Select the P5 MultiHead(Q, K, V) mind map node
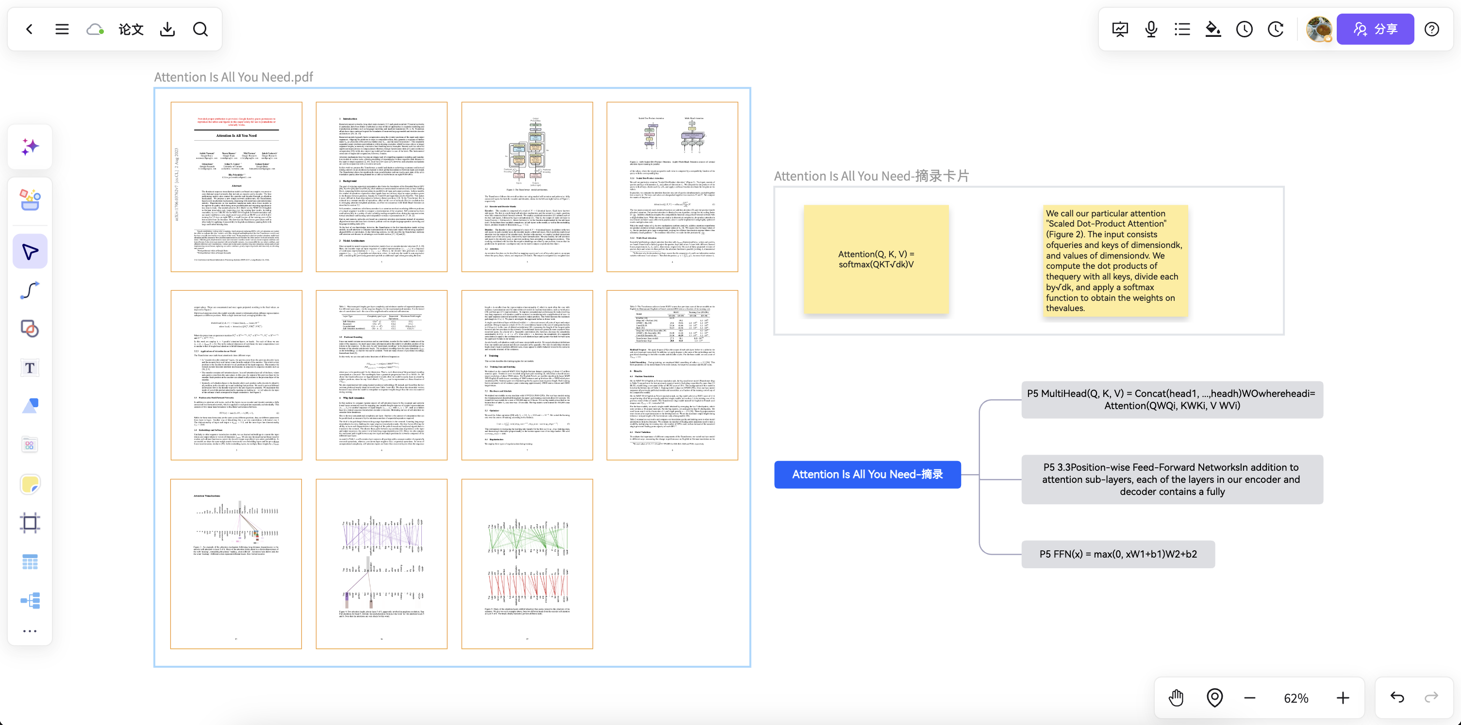Image resolution: width=1461 pixels, height=725 pixels. pos(1172,400)
